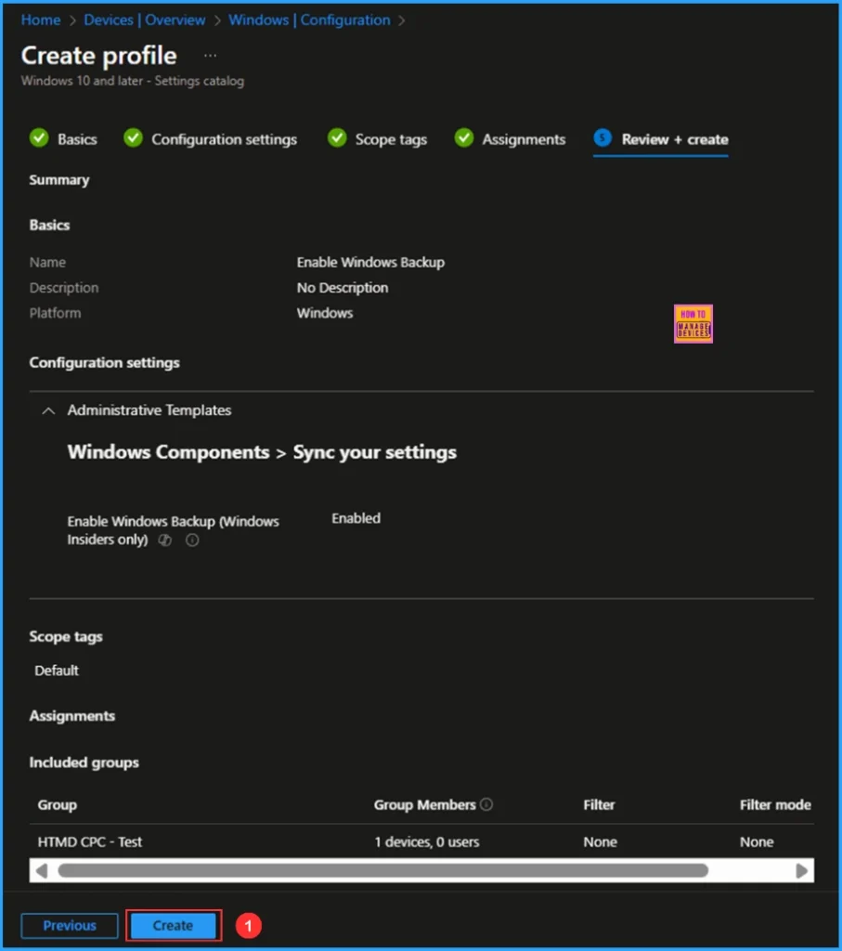Click the 'Enable Windows Backup (Windows Insiders only)' label

tap(173, 530)
